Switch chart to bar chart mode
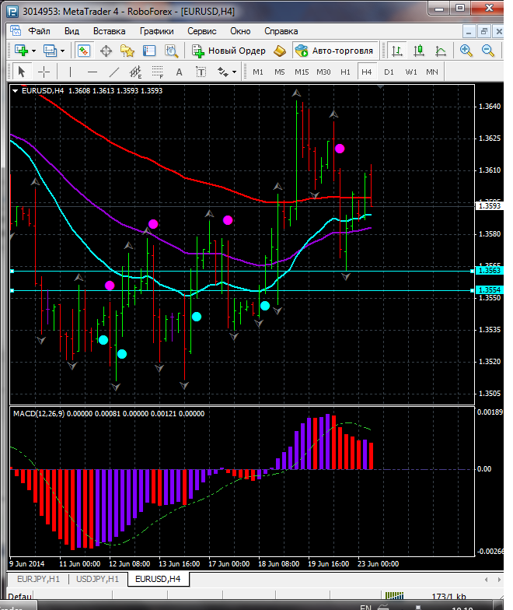513x610 pixels. pos(397,51)
